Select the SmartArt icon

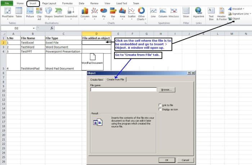[59, 12]
